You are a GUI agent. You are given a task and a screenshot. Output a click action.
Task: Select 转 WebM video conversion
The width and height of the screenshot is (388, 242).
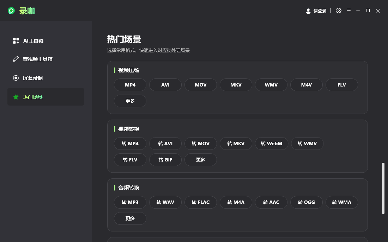(272, 144)
